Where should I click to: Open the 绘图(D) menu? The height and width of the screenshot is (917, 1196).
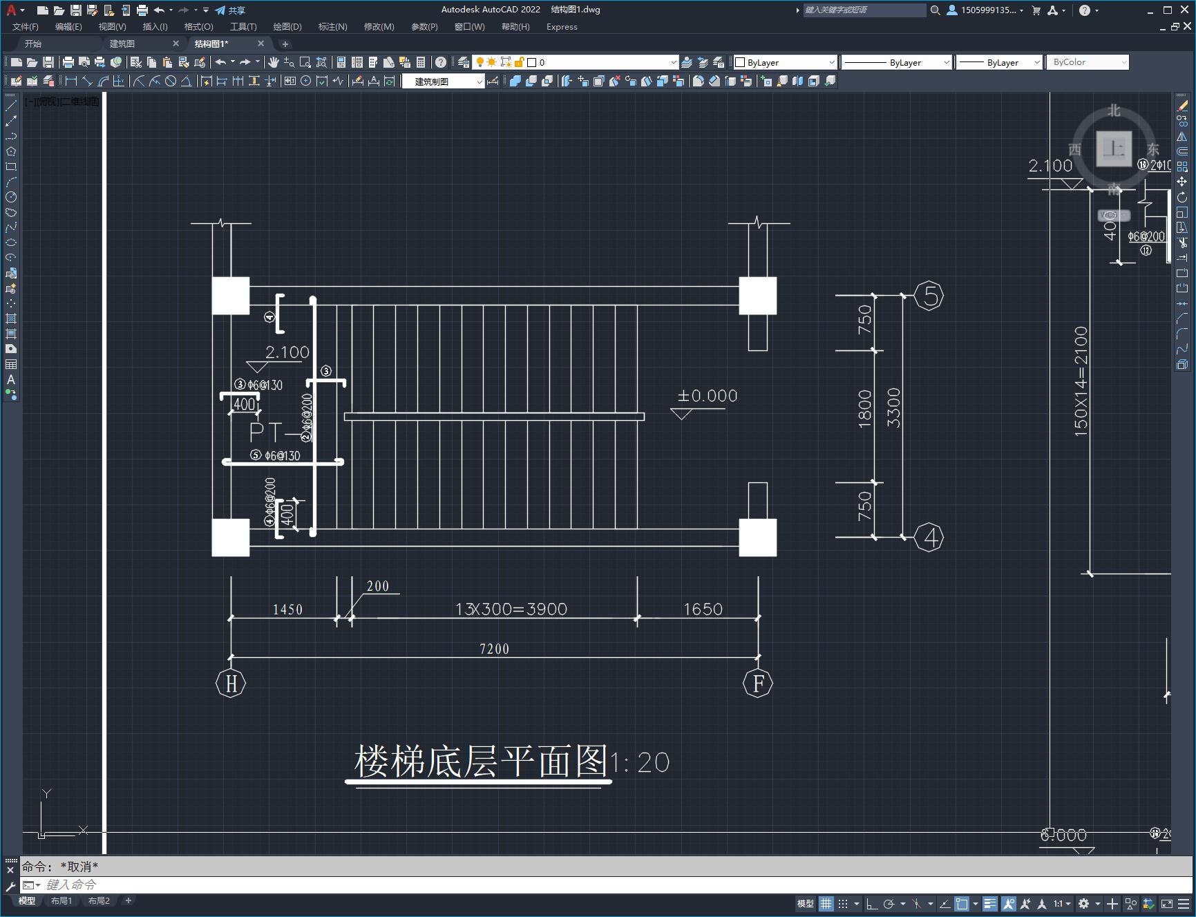pos(287,27)
